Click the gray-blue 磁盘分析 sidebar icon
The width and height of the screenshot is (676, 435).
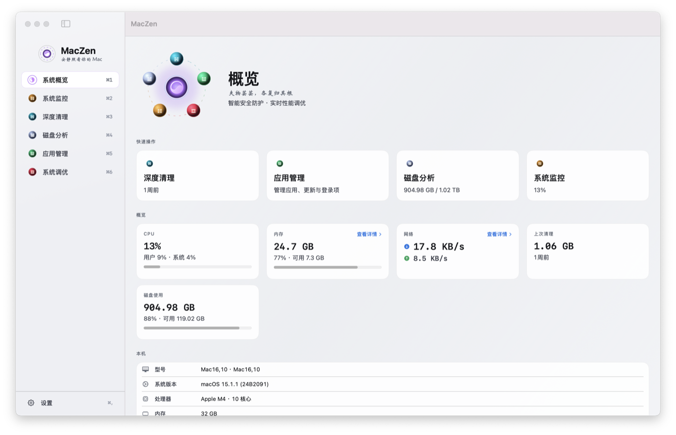coord(32,135)
